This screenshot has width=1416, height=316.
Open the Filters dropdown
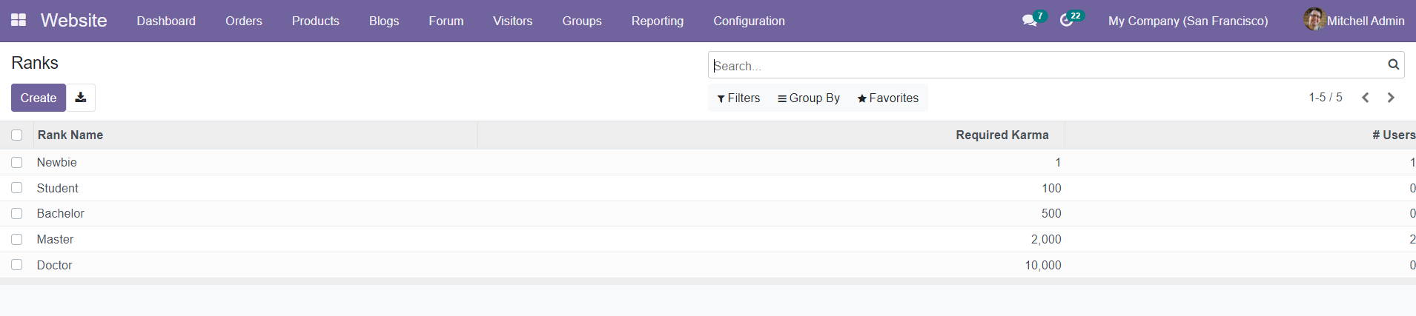(738, 98)
